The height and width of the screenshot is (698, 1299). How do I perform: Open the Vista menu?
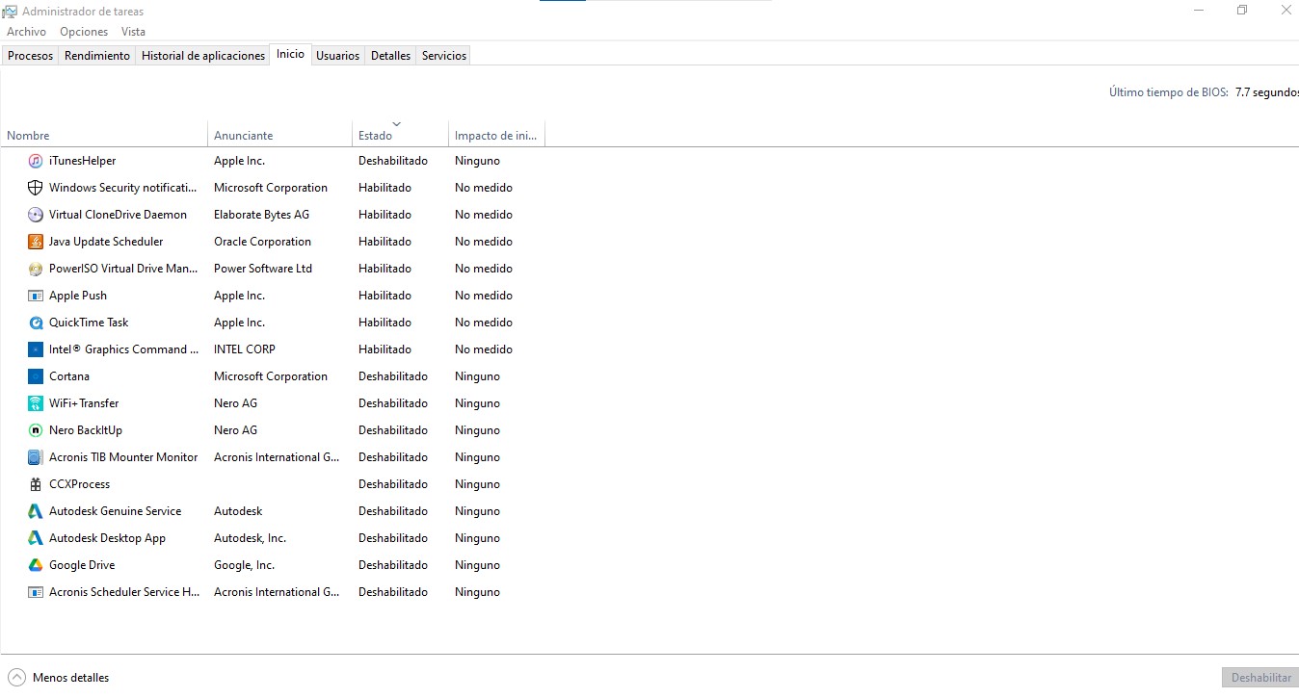tap(133, 32)
